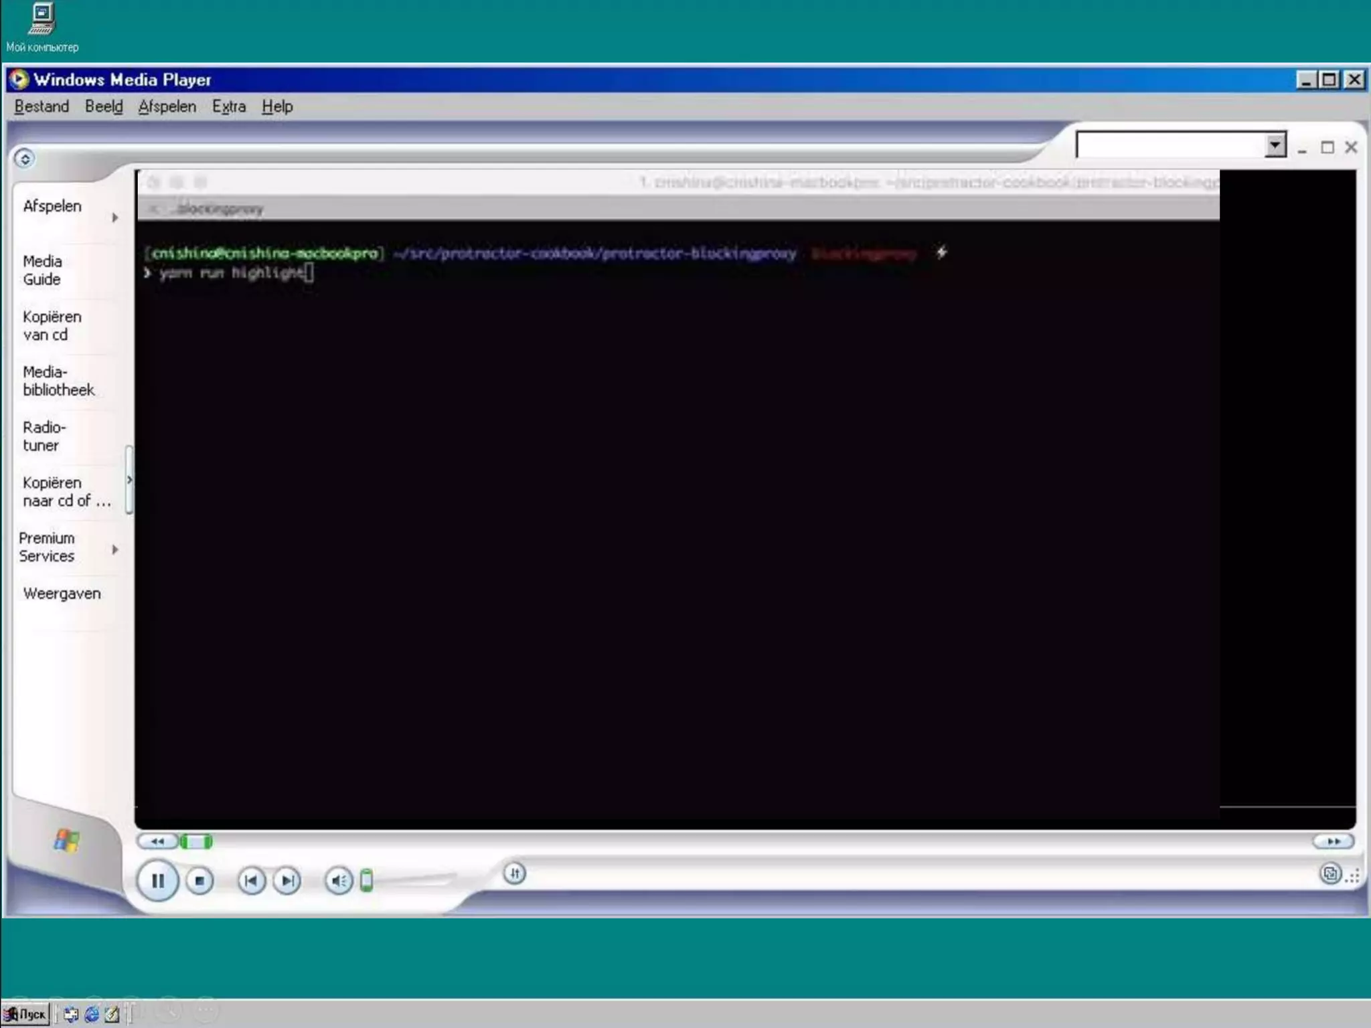Expand the Afspelen submenu arrow

click(x=115, y=218)
